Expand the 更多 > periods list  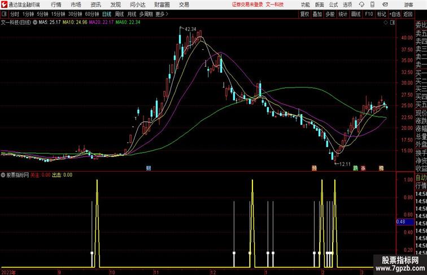click(x=162, y=14)
